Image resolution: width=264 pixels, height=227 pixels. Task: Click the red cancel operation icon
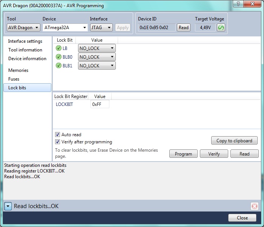[255, 206]
